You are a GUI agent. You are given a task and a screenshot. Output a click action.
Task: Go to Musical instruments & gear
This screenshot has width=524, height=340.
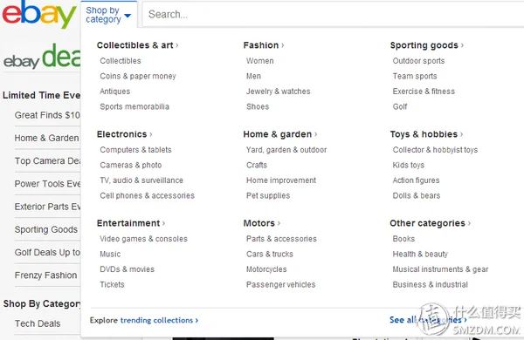[x=440, y=269]
